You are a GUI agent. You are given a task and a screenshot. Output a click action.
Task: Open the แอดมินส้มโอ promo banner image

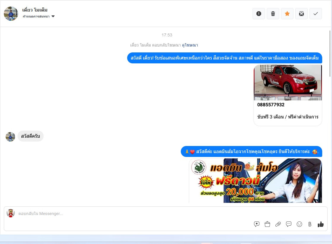click(255, 181)
